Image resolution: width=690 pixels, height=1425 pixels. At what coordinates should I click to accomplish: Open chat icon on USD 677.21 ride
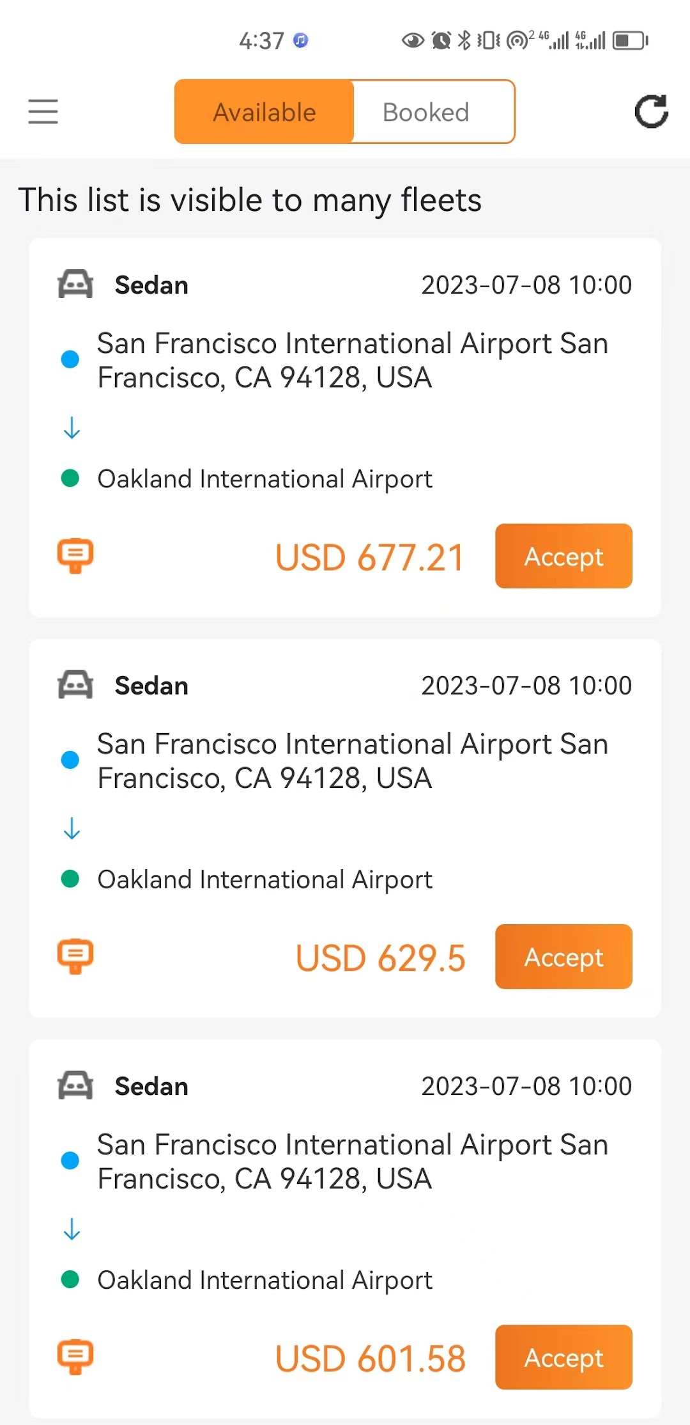tap(75, 555)
